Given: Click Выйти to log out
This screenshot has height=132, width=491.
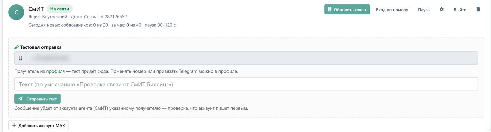Looking at the screenshot, I should [x=460, y=9].
